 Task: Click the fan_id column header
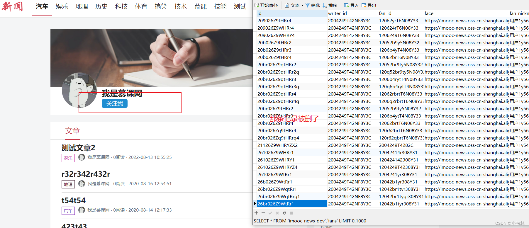[401, 13]
